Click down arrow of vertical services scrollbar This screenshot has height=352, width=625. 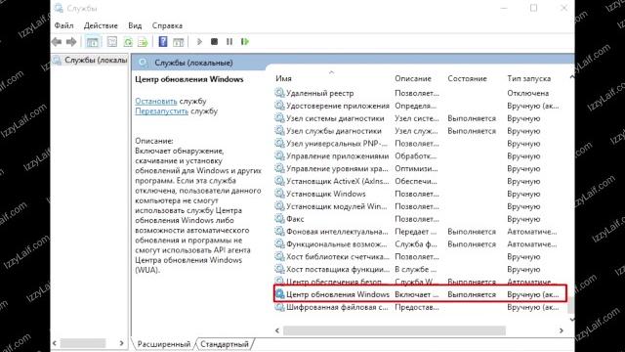tap(572, 320)
